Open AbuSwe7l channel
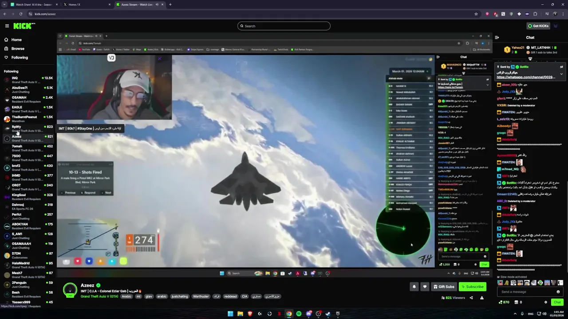This screenshot has width=568, height=319. (28, 89)
